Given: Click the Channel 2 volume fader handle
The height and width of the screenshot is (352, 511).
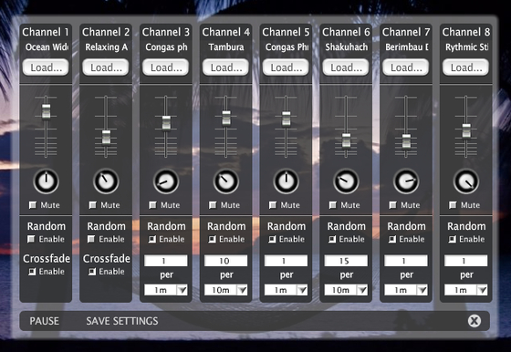Looking at the screenshot, I should [106, 137].
